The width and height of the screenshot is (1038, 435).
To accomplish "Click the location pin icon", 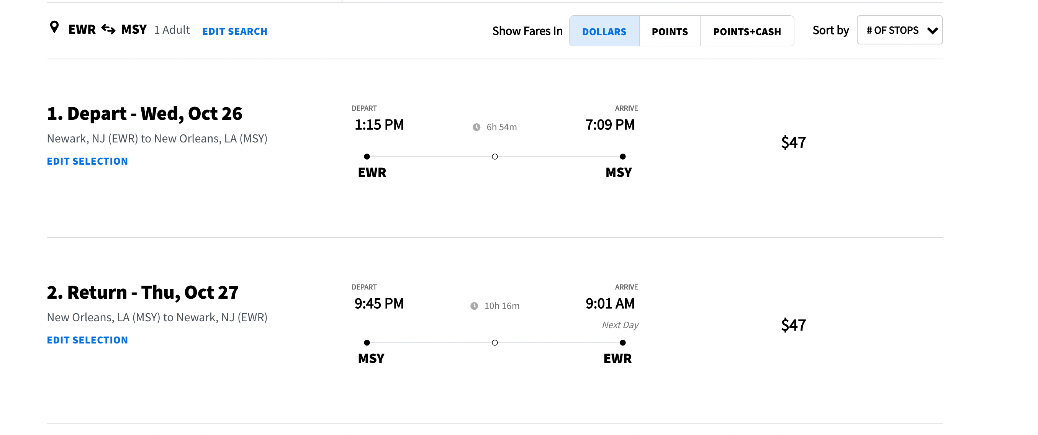I will click(54, 28).
